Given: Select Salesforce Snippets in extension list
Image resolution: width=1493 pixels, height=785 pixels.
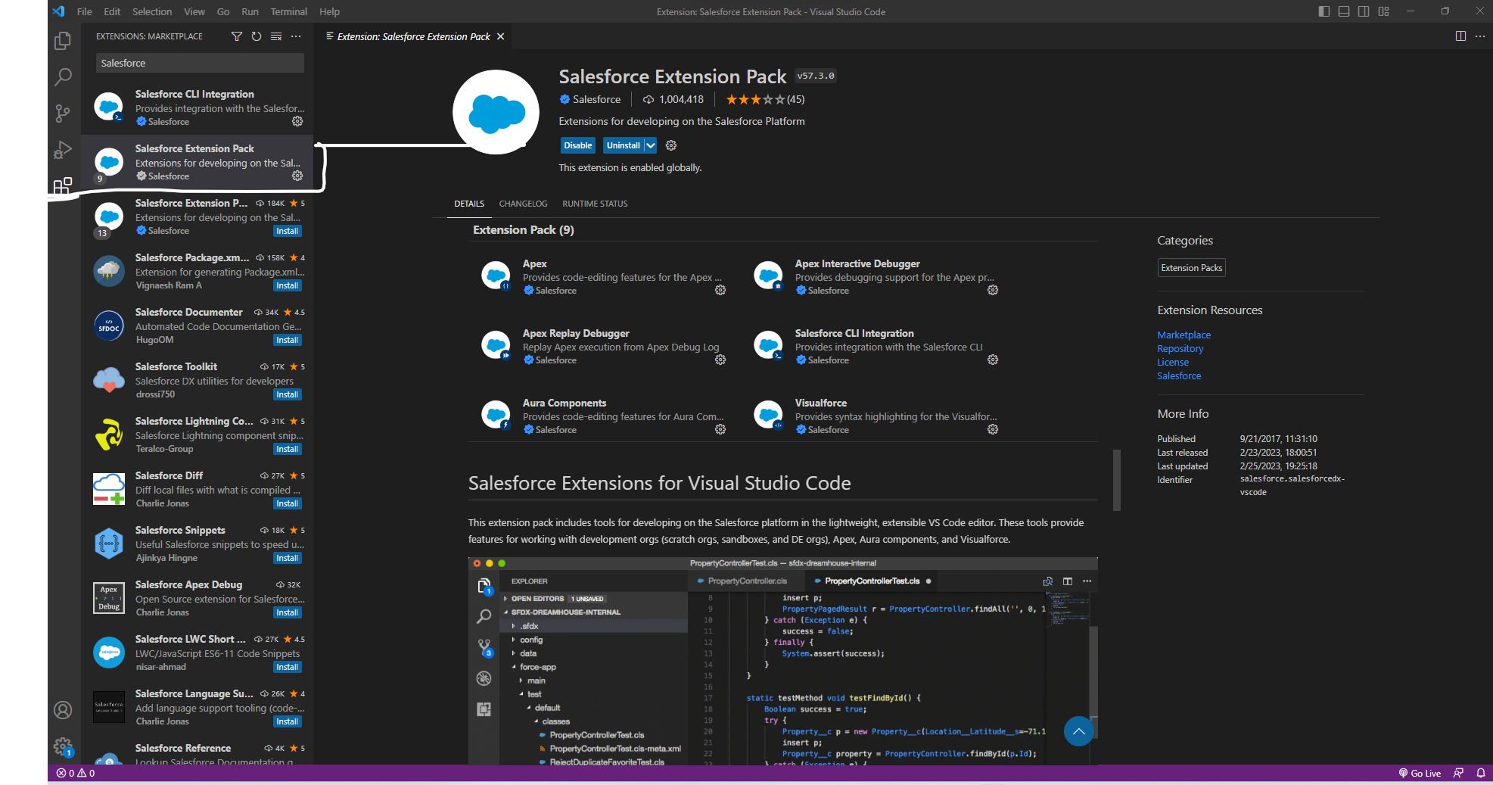Looking at the screenshot, I should [x=197, y=544].
